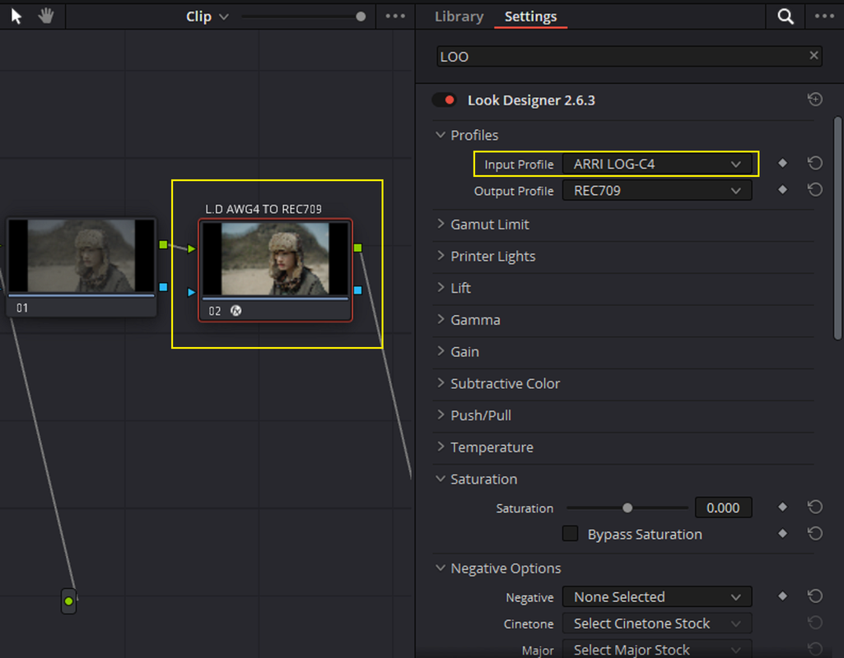Reset the Output Profile setting
844x658 pixels.
click(x=815, y=190)
